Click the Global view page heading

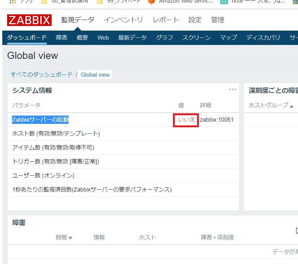tap(32, 56)
